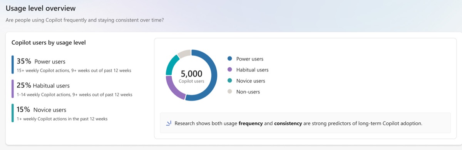Click the research insight sparkle icon
Image resolution: width=462 pixels, height=150 pixels.
[169, 123]
